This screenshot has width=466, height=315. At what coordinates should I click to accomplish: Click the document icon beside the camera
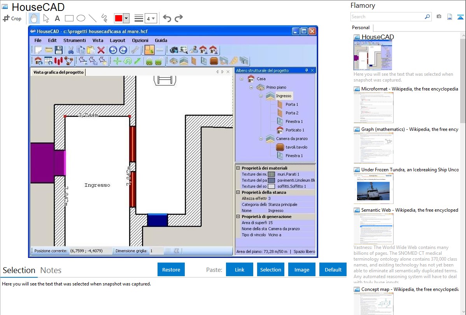[450, 17]
